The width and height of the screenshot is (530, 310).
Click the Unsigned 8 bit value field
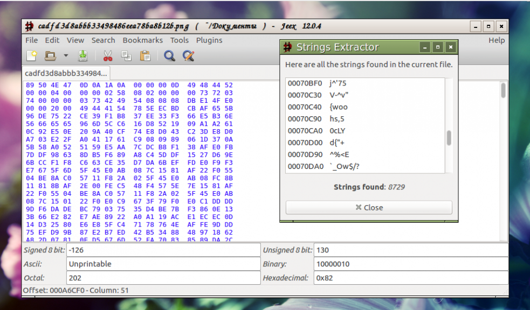(x=411, y=250)
